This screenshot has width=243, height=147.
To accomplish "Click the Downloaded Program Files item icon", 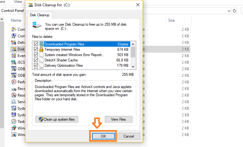I will 41,44.
